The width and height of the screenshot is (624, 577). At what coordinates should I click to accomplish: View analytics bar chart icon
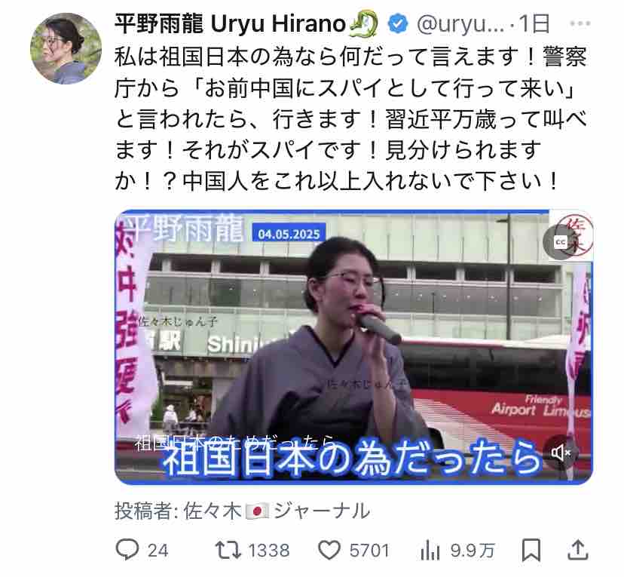click(x=430, y=551)
